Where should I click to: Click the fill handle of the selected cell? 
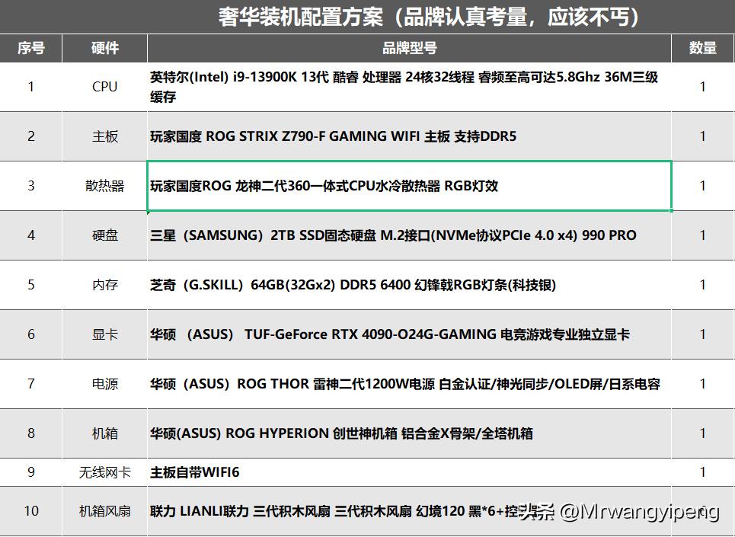coord(671,210)
